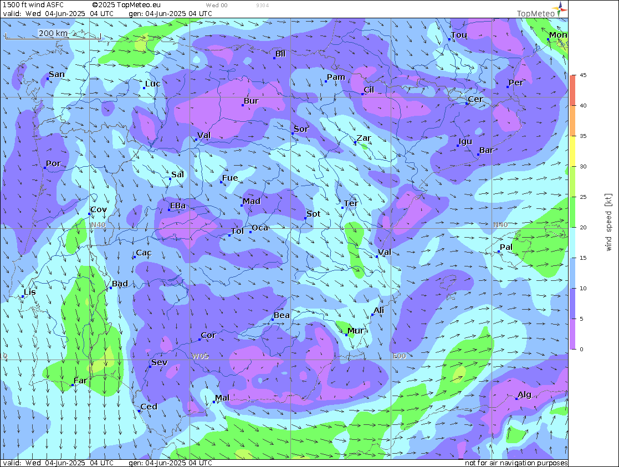Screen dimensions: 619x467
Task: Click the '200 km' scale bar
Action: coord(53,34)
